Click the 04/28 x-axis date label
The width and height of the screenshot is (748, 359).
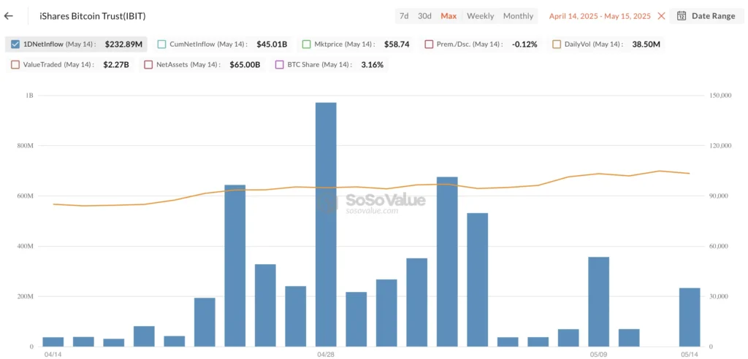tap(326, 355)
